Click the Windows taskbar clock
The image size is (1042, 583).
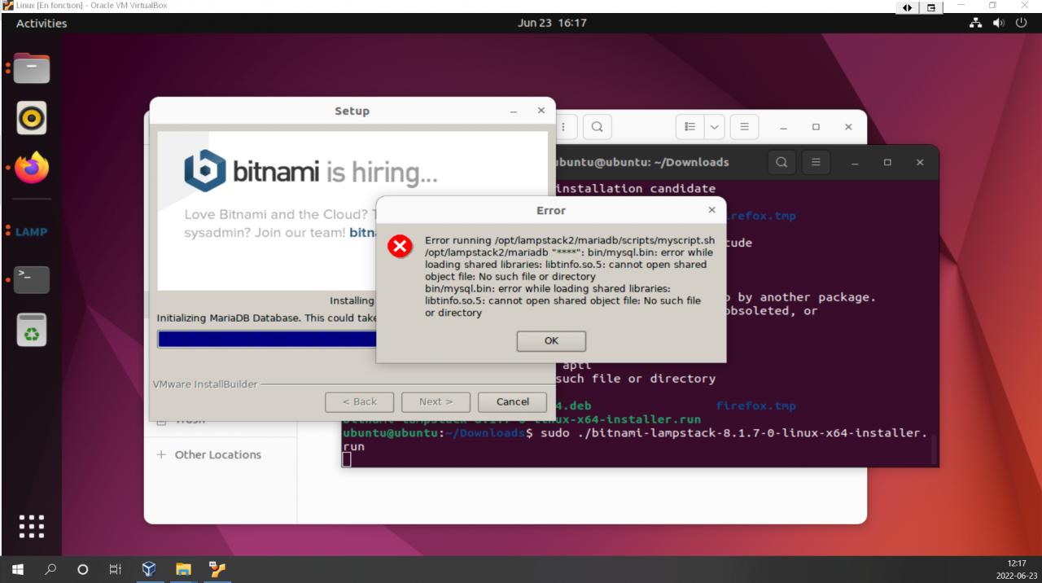tap(1016, 569)
